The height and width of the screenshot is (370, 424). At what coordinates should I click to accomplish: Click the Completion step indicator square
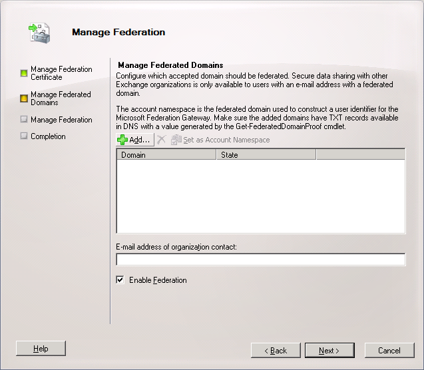pyautogui.click(x=24, y=136)
